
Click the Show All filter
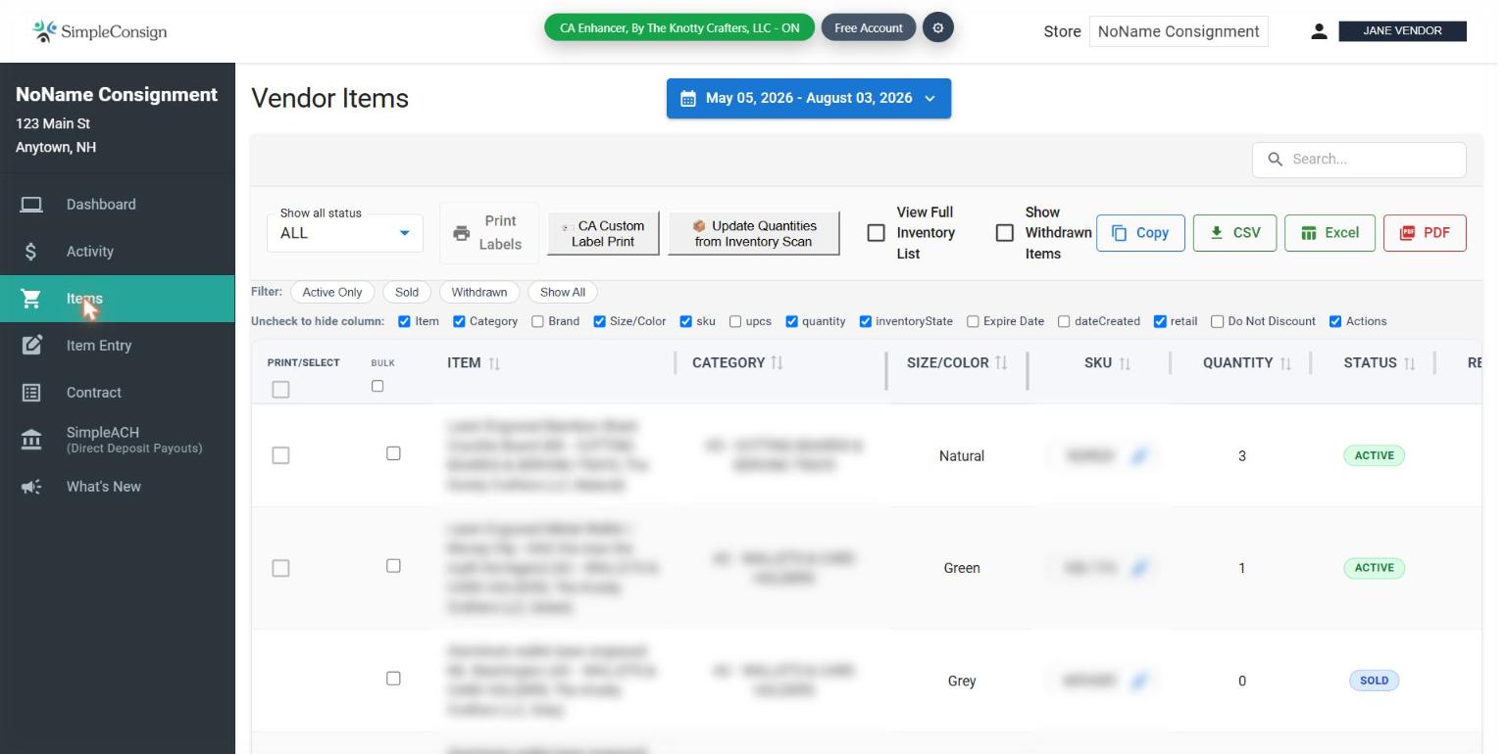(x=563, y=292)
